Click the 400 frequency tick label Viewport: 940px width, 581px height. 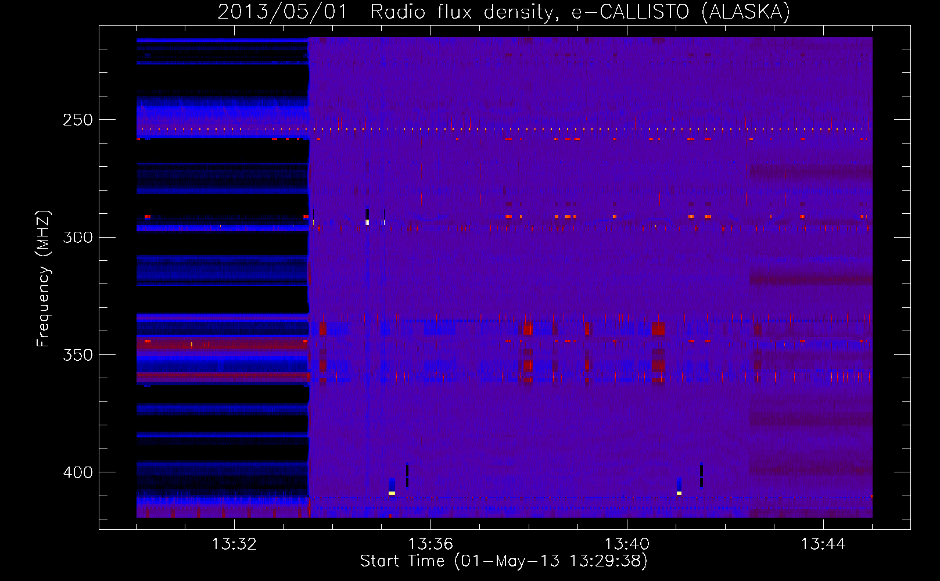[x=78, y=472]
